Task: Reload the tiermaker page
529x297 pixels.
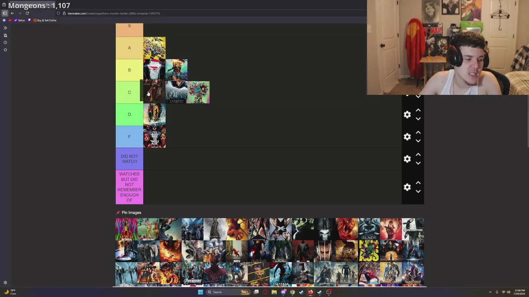Action: tap(27, 13)
